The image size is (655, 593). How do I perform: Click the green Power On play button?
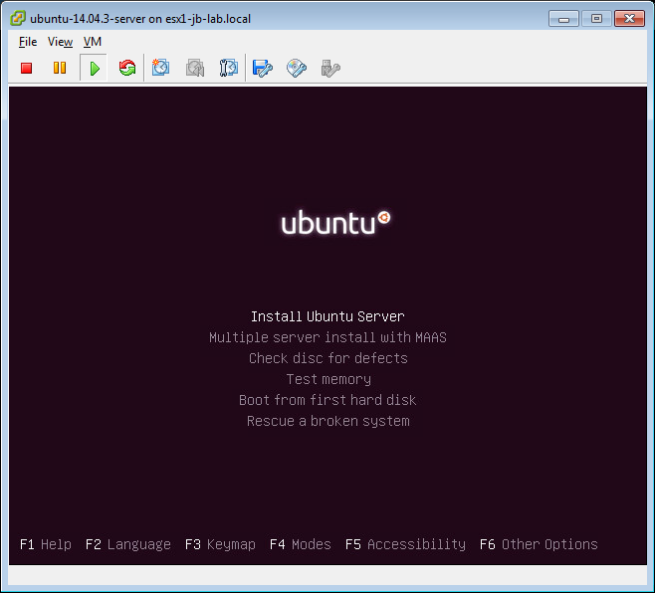tap(94, 68)
